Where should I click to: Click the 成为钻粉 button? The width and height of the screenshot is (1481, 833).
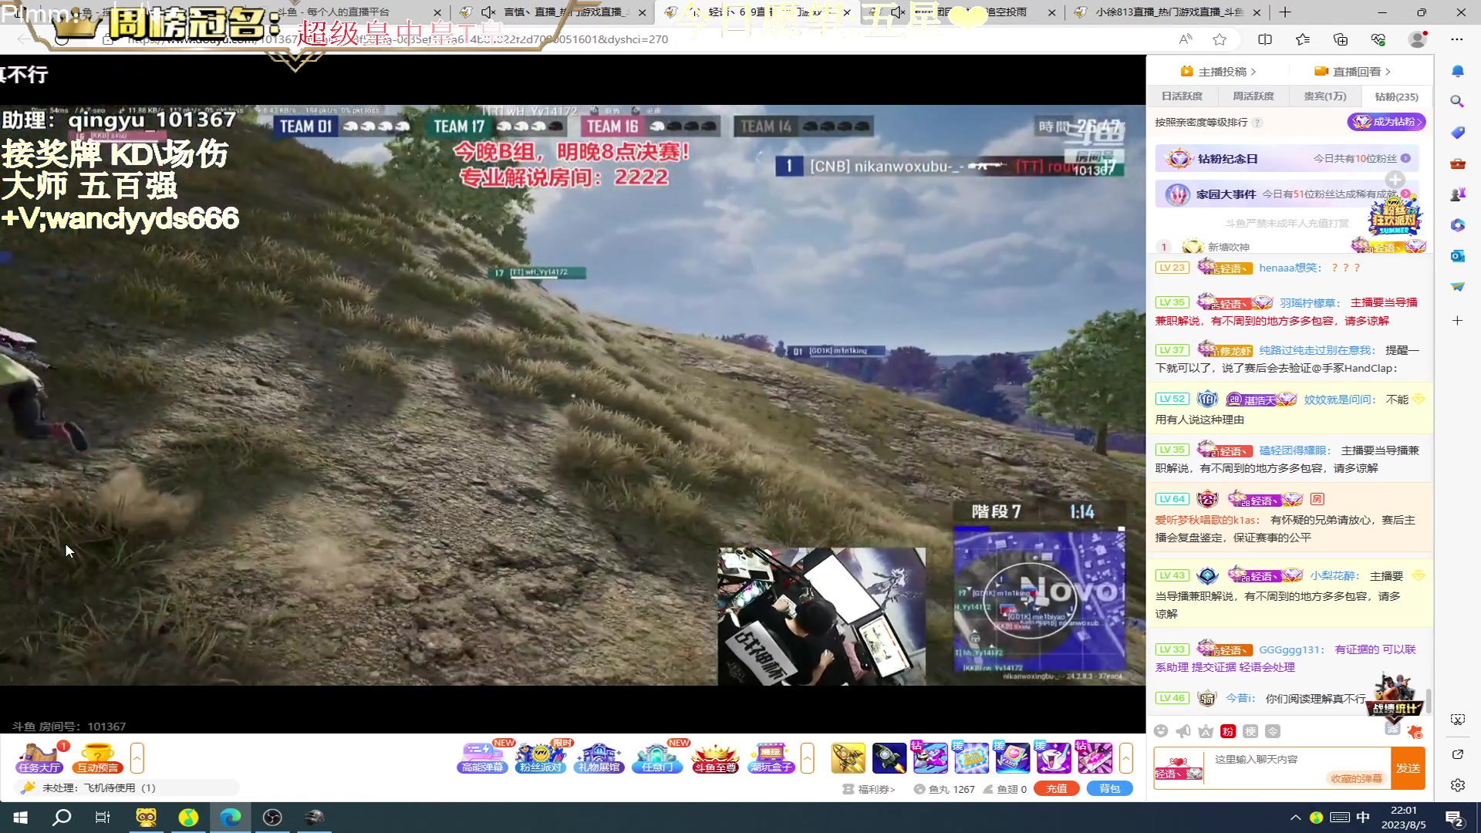click(1386, 122)
